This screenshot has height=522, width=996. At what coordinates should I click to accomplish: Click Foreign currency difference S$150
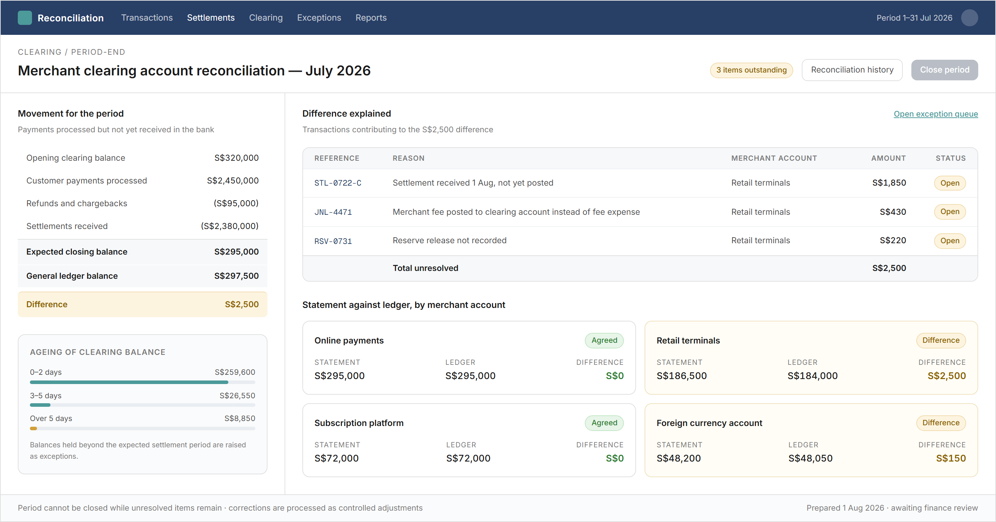[x=950, y=458]
